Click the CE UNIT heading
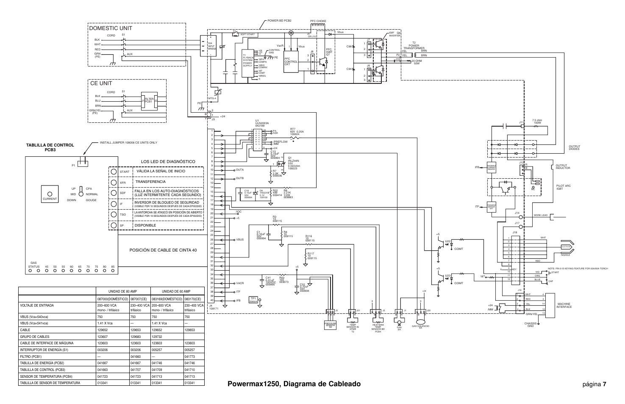The image size is (625, 404). (x=101, y=83)
